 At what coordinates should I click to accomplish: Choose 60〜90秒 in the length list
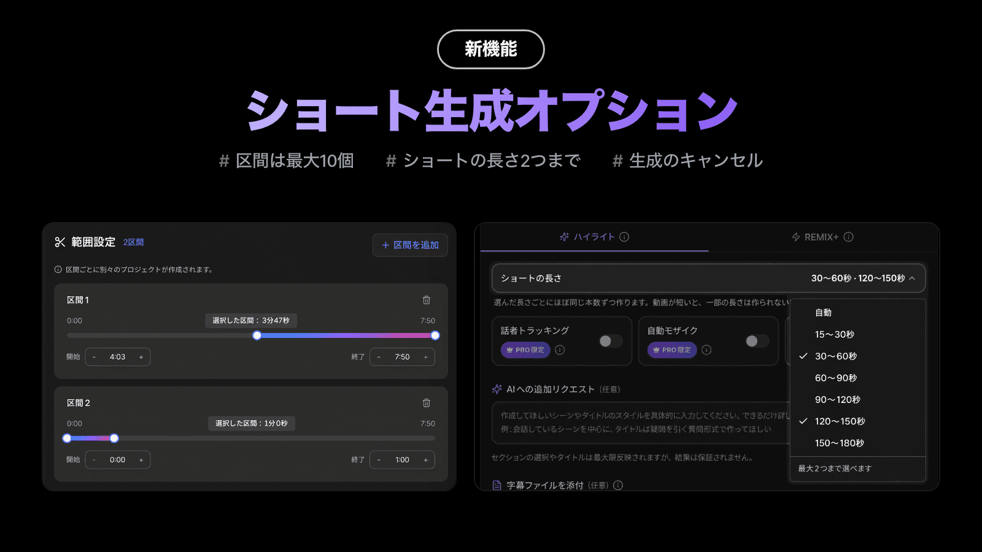857,378
